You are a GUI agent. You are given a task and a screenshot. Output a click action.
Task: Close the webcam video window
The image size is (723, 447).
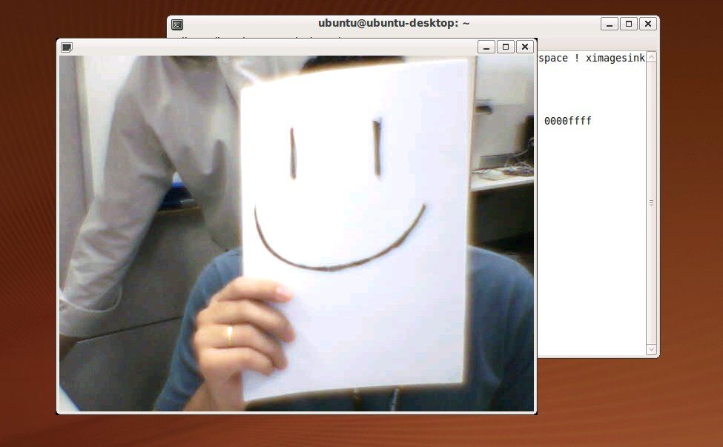(525, 47)
